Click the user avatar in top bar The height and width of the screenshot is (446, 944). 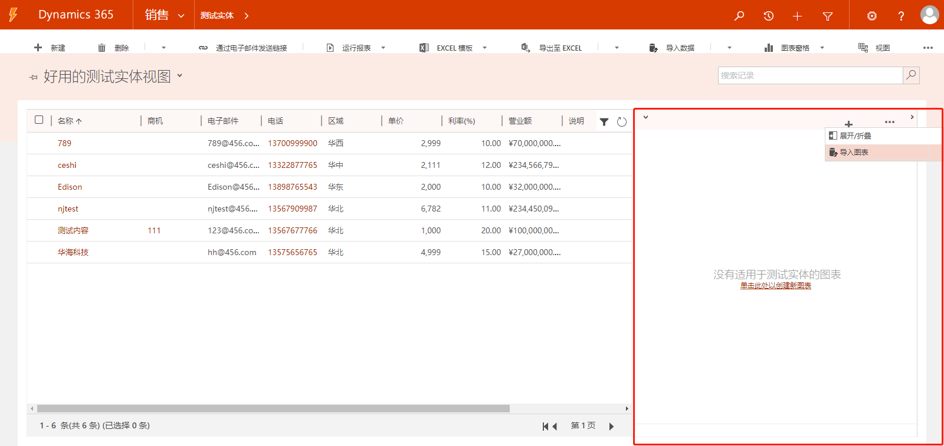(x=930, y=15)
